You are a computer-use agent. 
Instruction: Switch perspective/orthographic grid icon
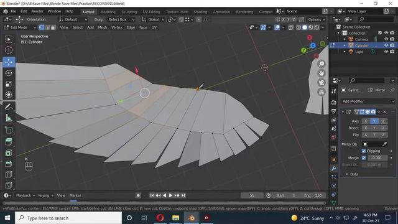(322, 91)
